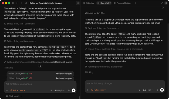Open the Full access dropdown in side chat
The height and width of the screenshot is (99, 169).
[99, 90]
